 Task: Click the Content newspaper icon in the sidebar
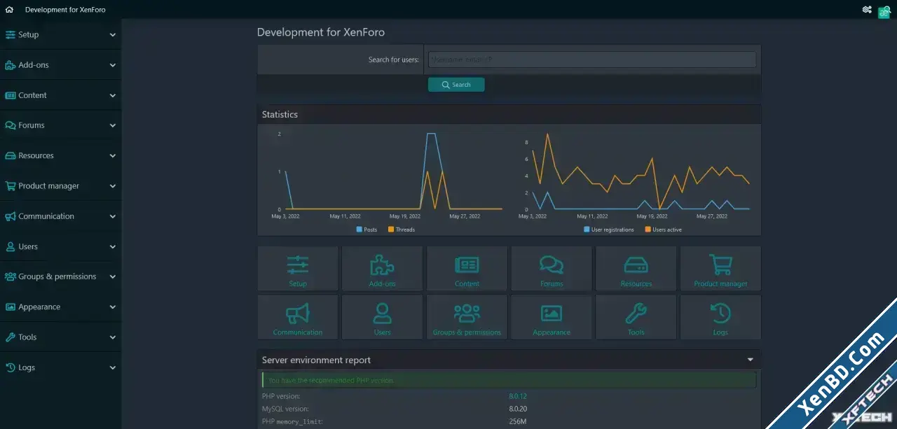(x=11, y=95)
